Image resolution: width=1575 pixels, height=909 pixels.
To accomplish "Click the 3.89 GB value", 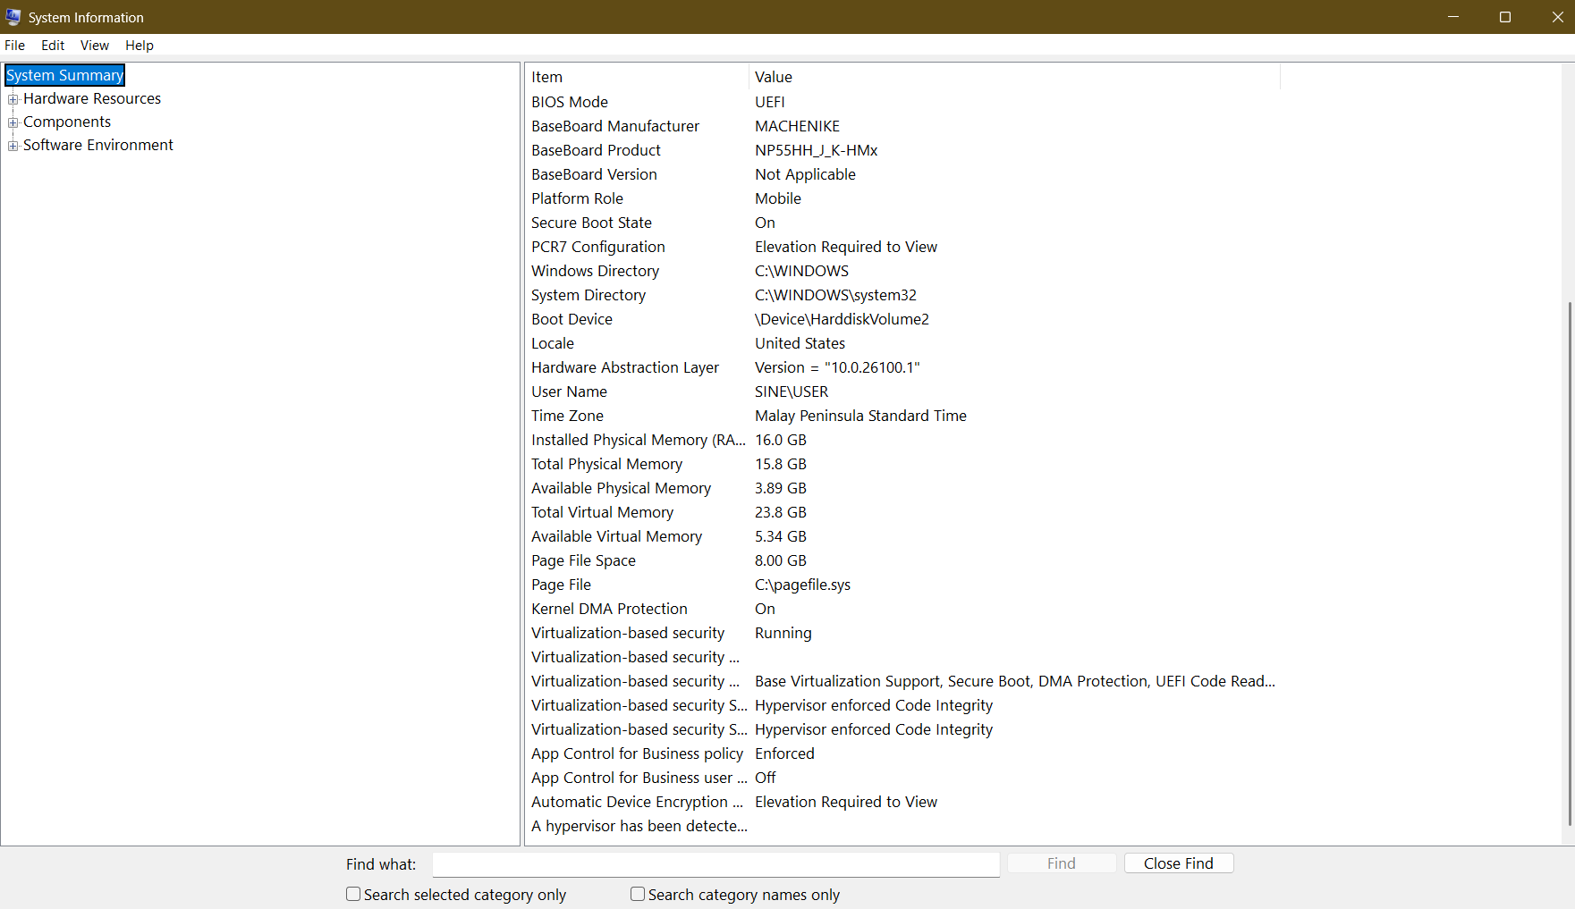I will coord(781,488).
